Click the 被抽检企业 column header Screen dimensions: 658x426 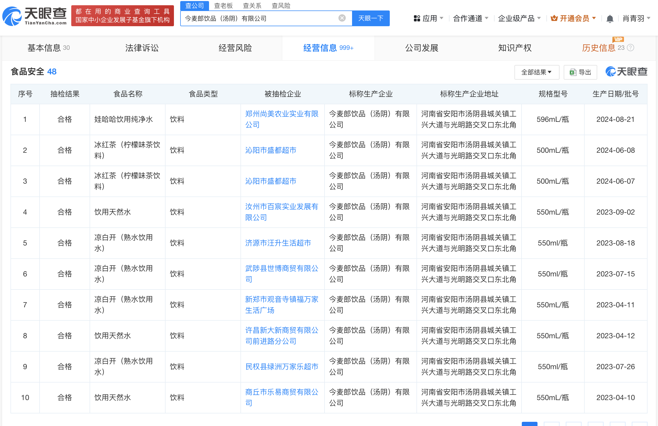pos(283,94)
